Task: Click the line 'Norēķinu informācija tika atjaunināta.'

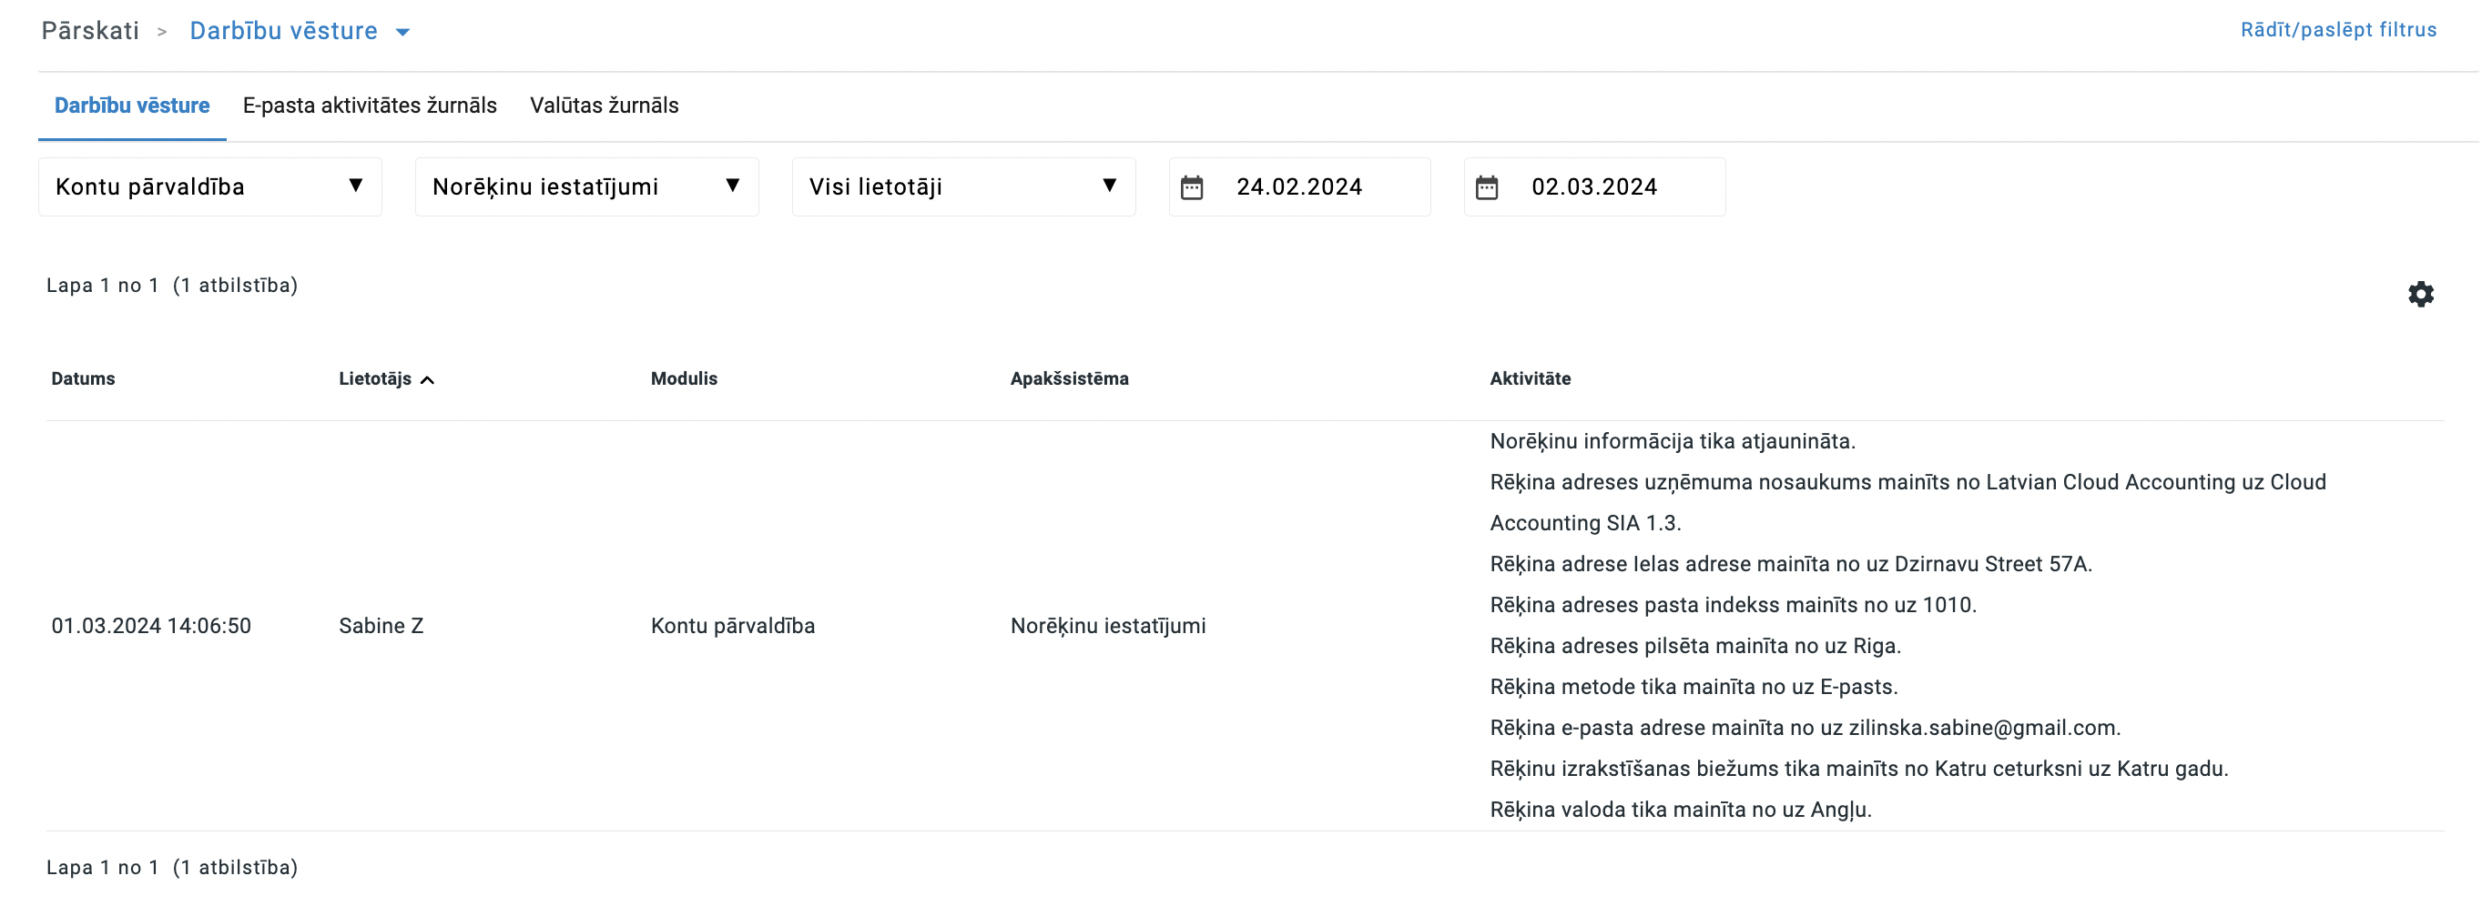Action: tap(1672, 441)
